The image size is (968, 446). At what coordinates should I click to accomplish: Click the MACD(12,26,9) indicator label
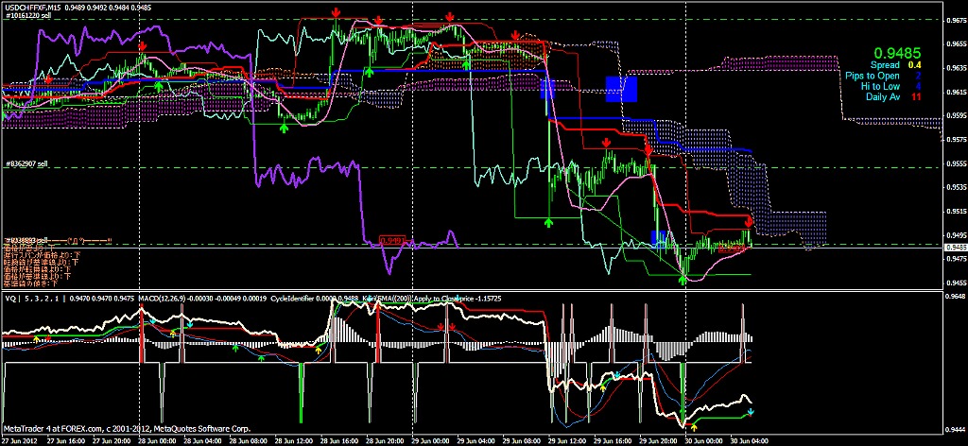[161, 298]
